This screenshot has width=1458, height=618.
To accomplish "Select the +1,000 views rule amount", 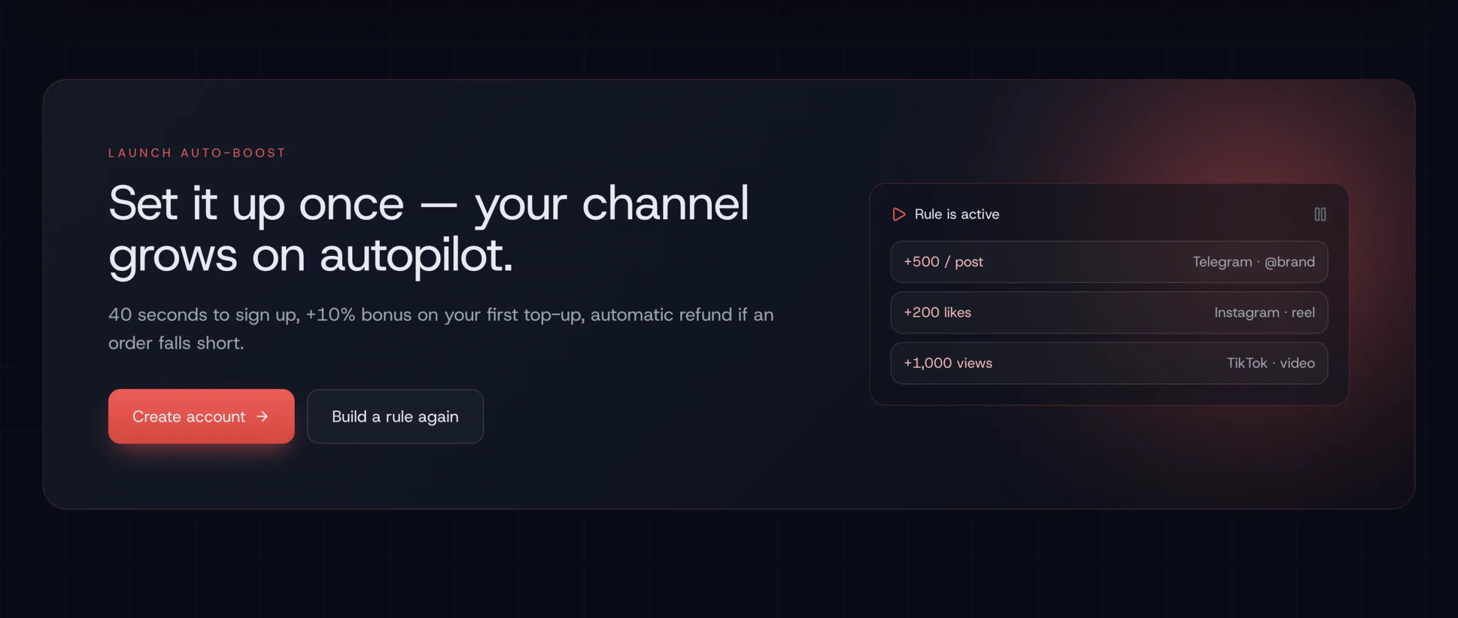I will (x=948, y=363).
